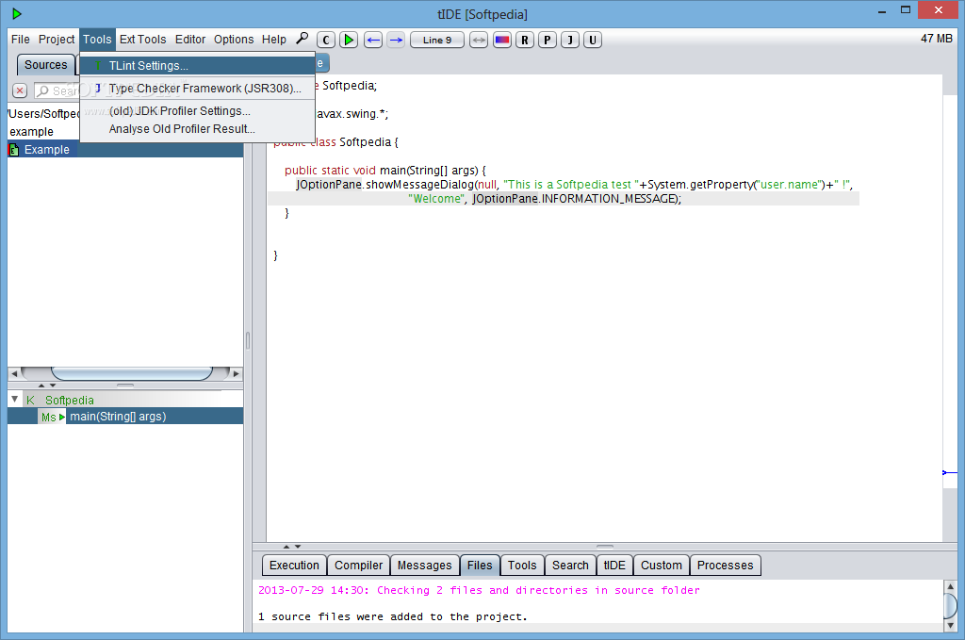Click the Ms static method icon
Image resolution: width=965 pixels, height=640 pixels.
coord(53,418)
